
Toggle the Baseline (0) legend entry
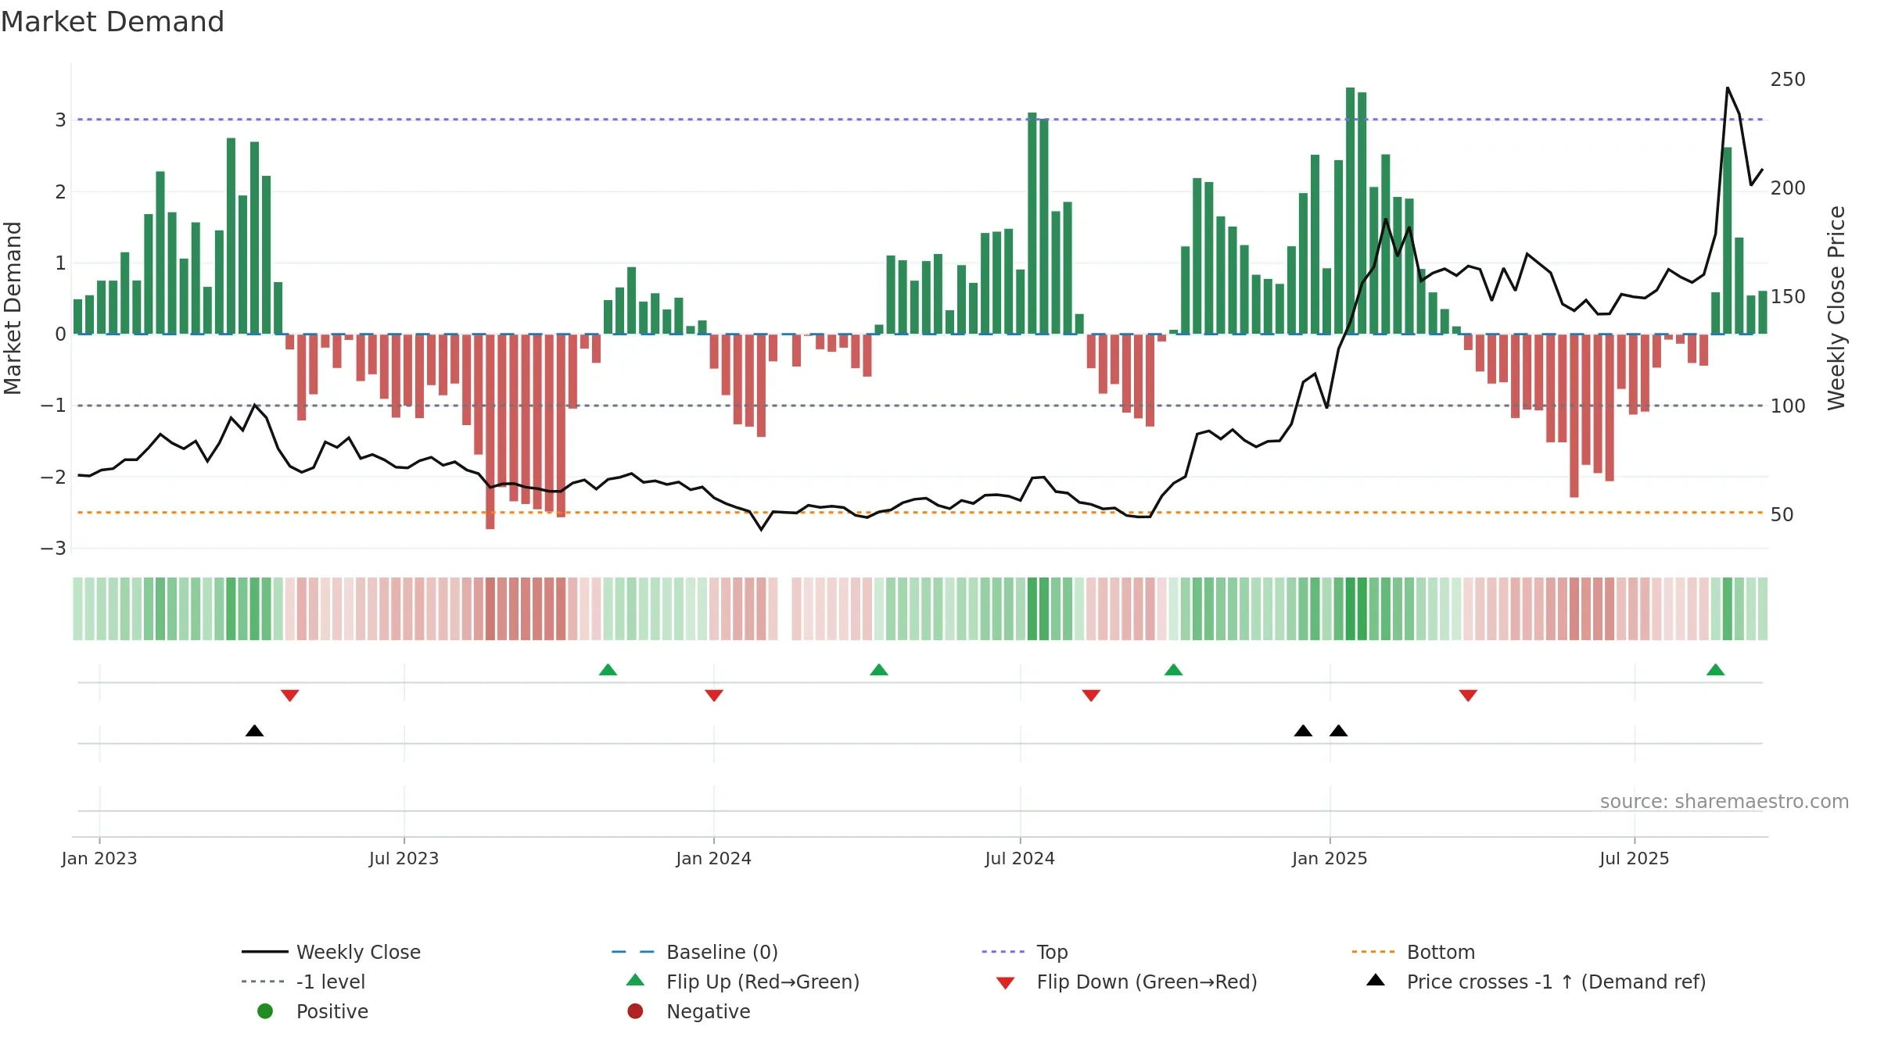pyautogui.click(x=694, y=952)
